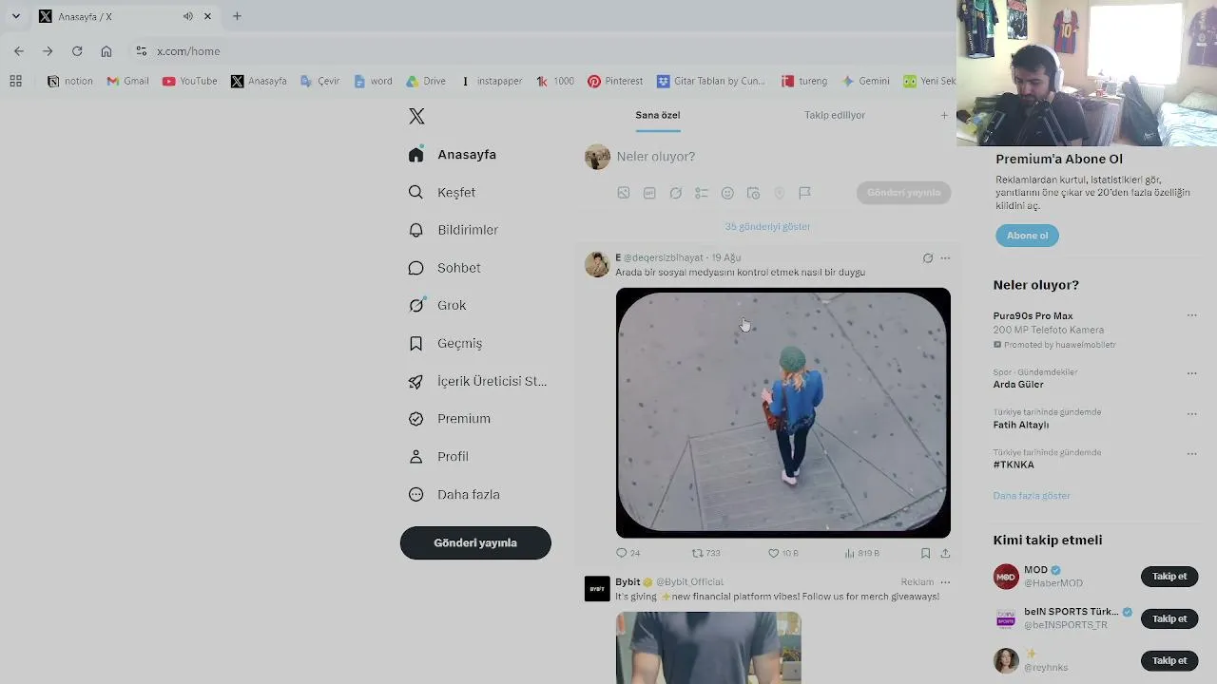Open the Gemini bookmark

tap(866, 82)
